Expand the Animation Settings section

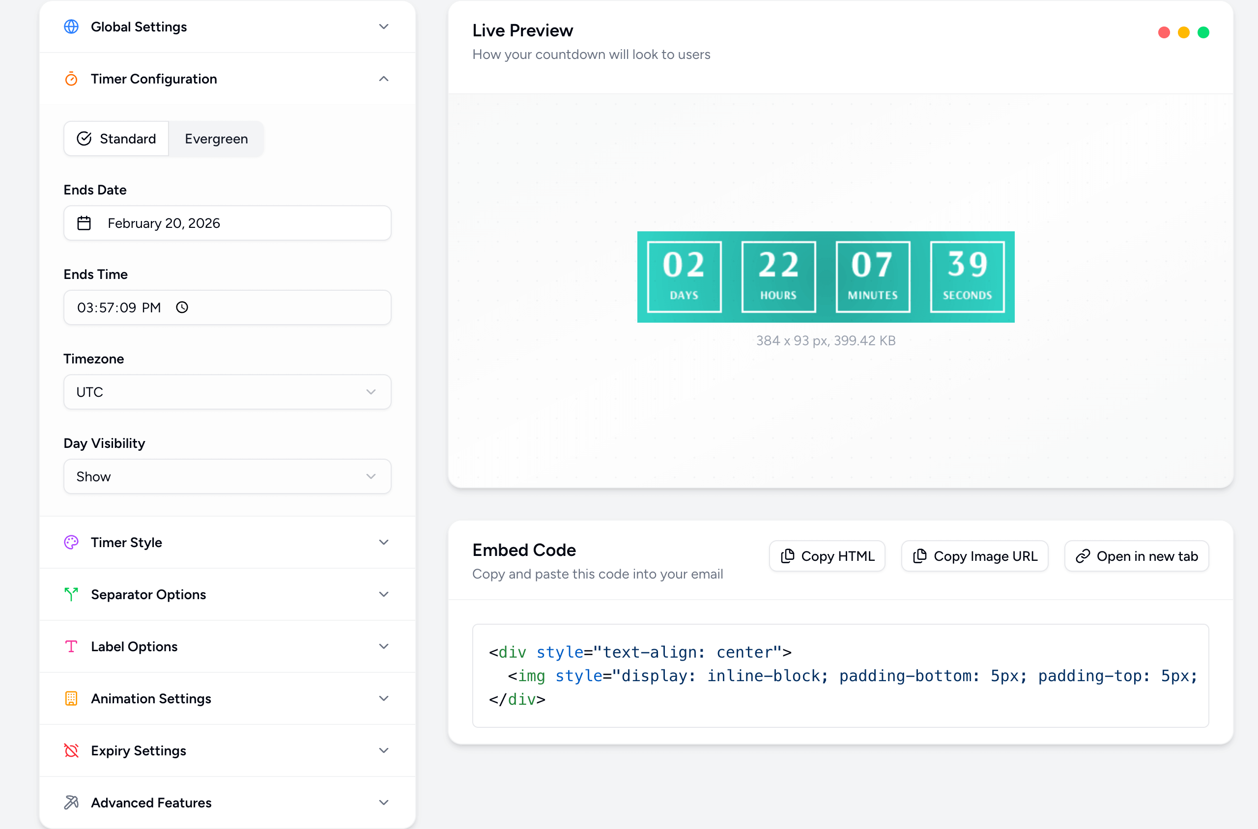tap(383, 698)
